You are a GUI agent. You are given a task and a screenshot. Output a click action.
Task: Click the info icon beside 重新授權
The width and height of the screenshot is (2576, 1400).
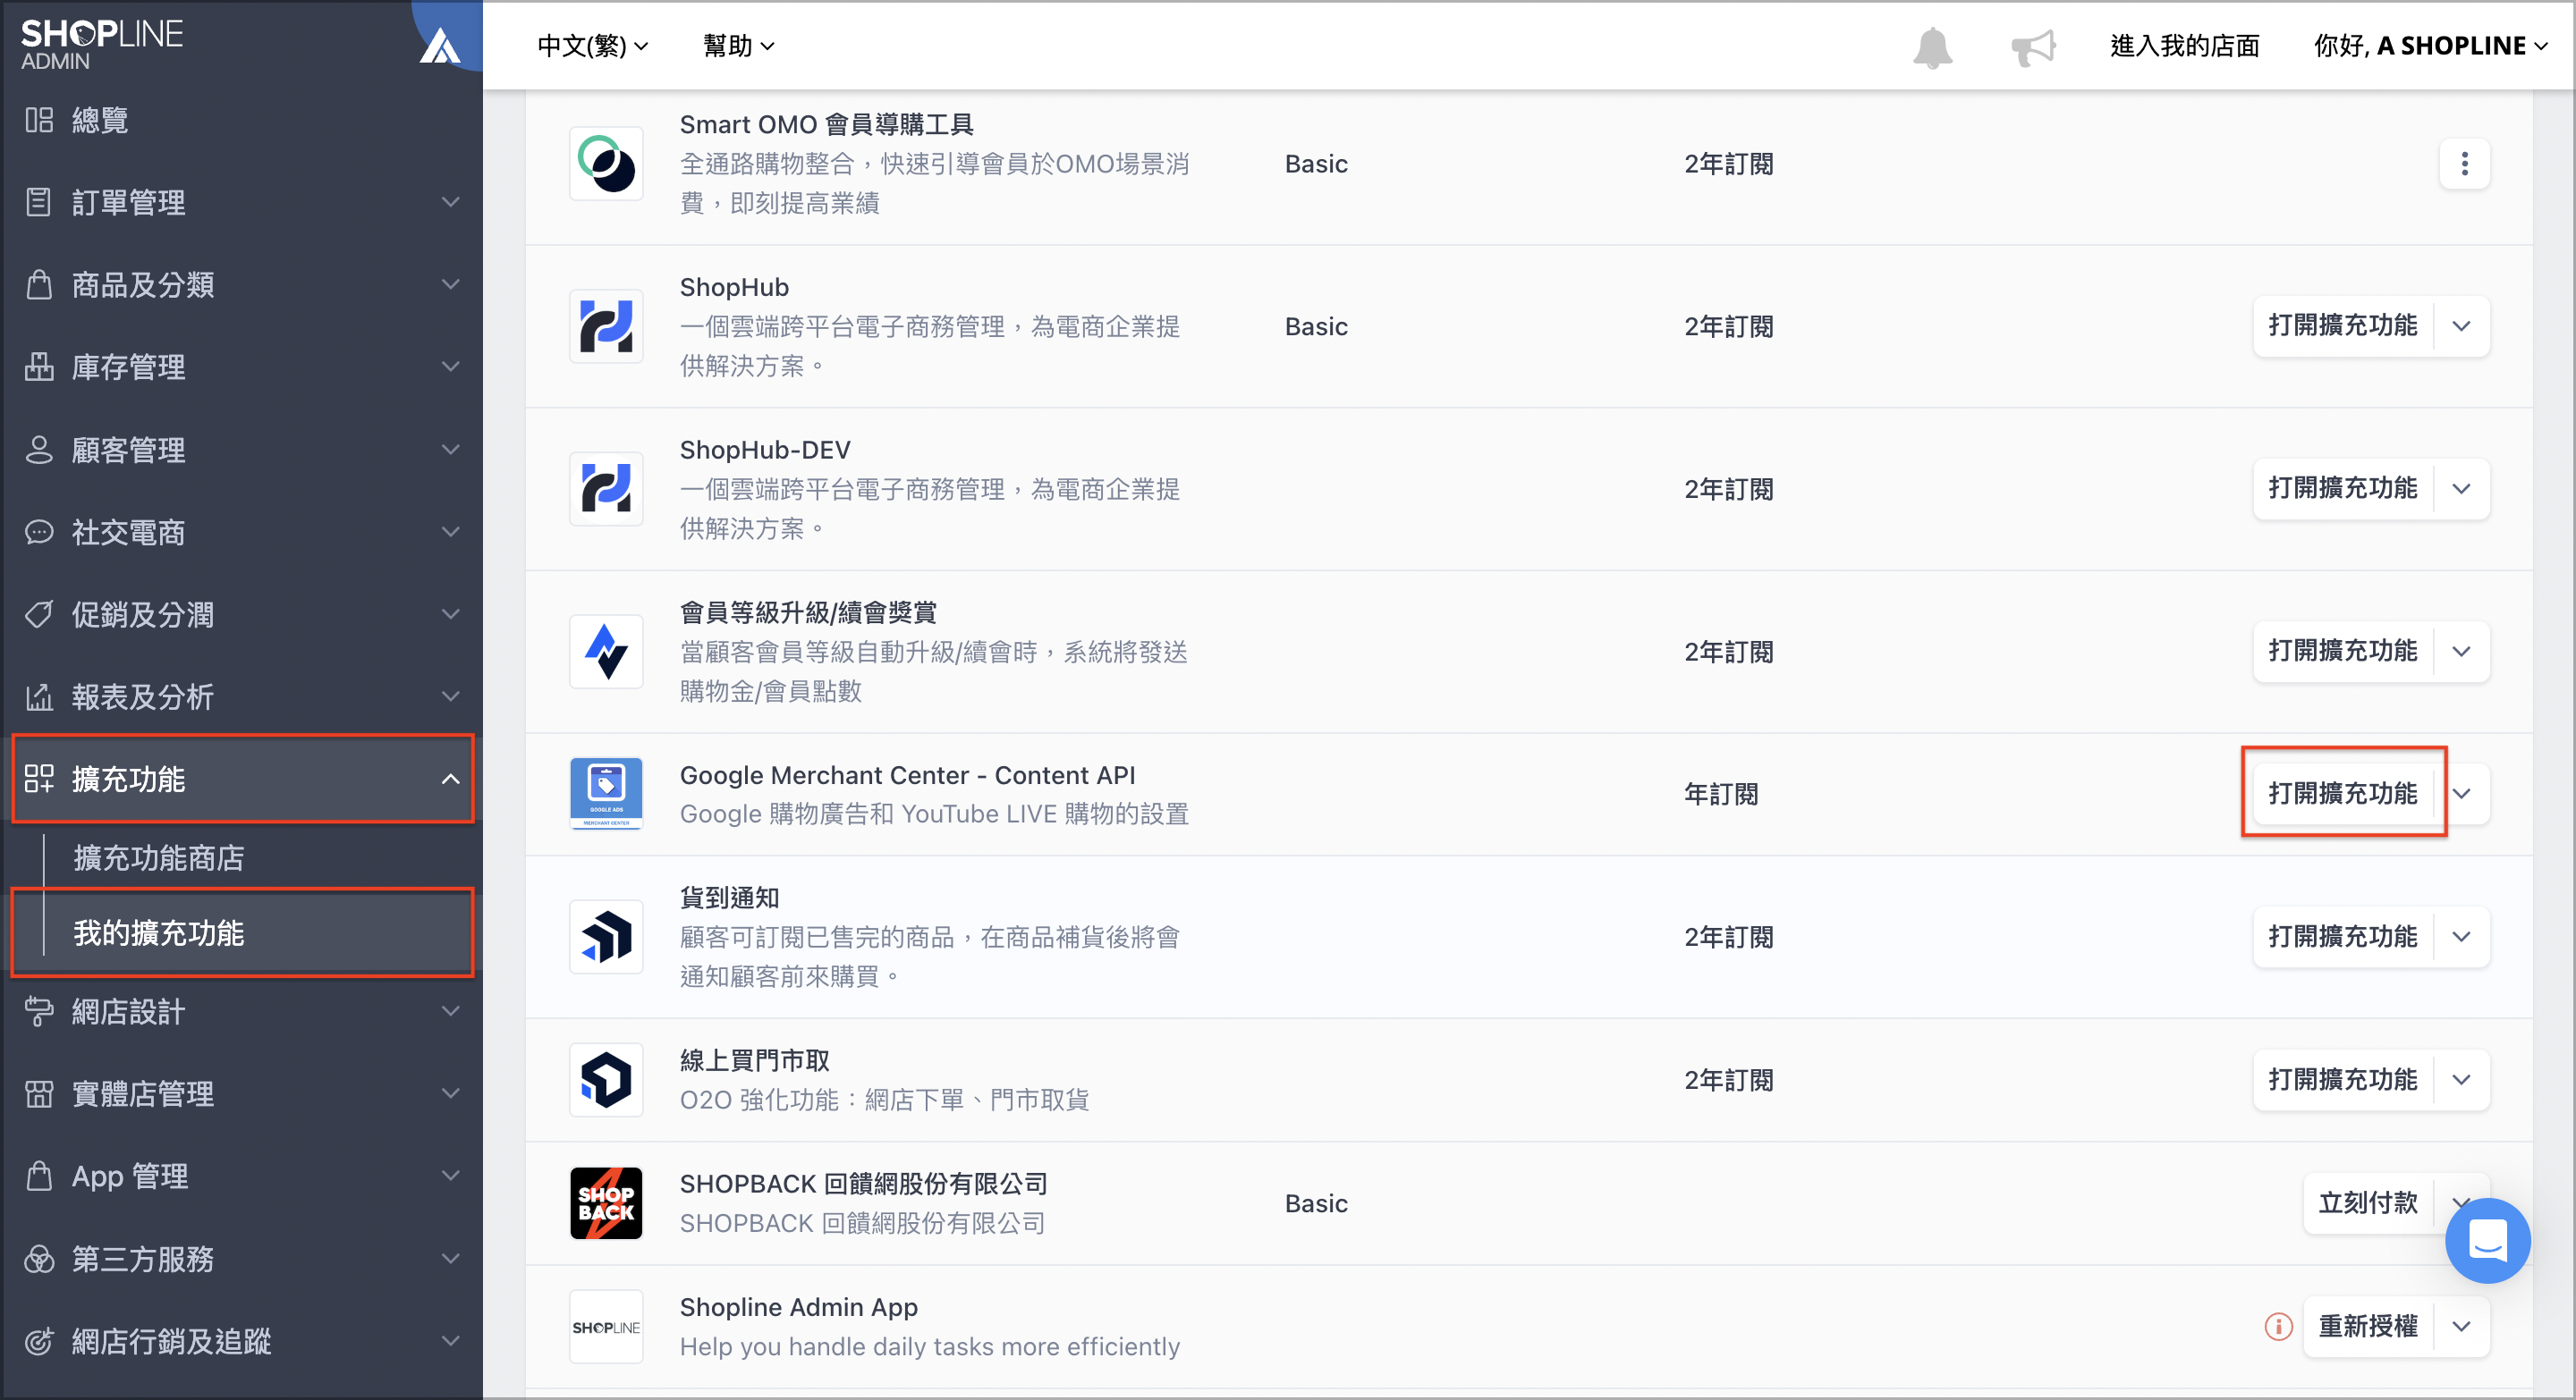pos(2279,1326)
